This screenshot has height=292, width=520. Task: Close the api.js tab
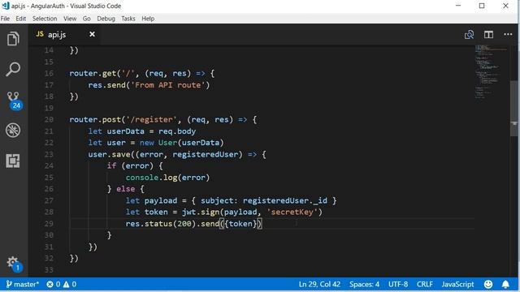(92, 34)
